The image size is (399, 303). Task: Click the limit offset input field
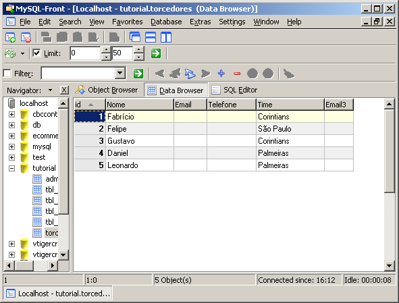point(86,53)
